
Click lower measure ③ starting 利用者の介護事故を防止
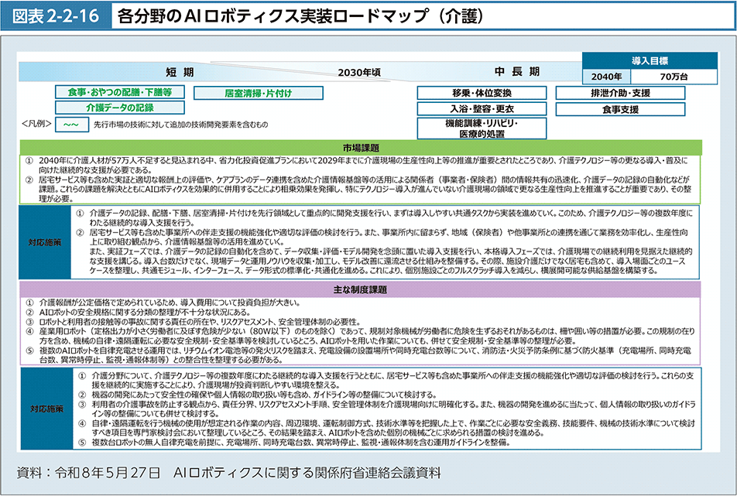[x=387, y=409]
